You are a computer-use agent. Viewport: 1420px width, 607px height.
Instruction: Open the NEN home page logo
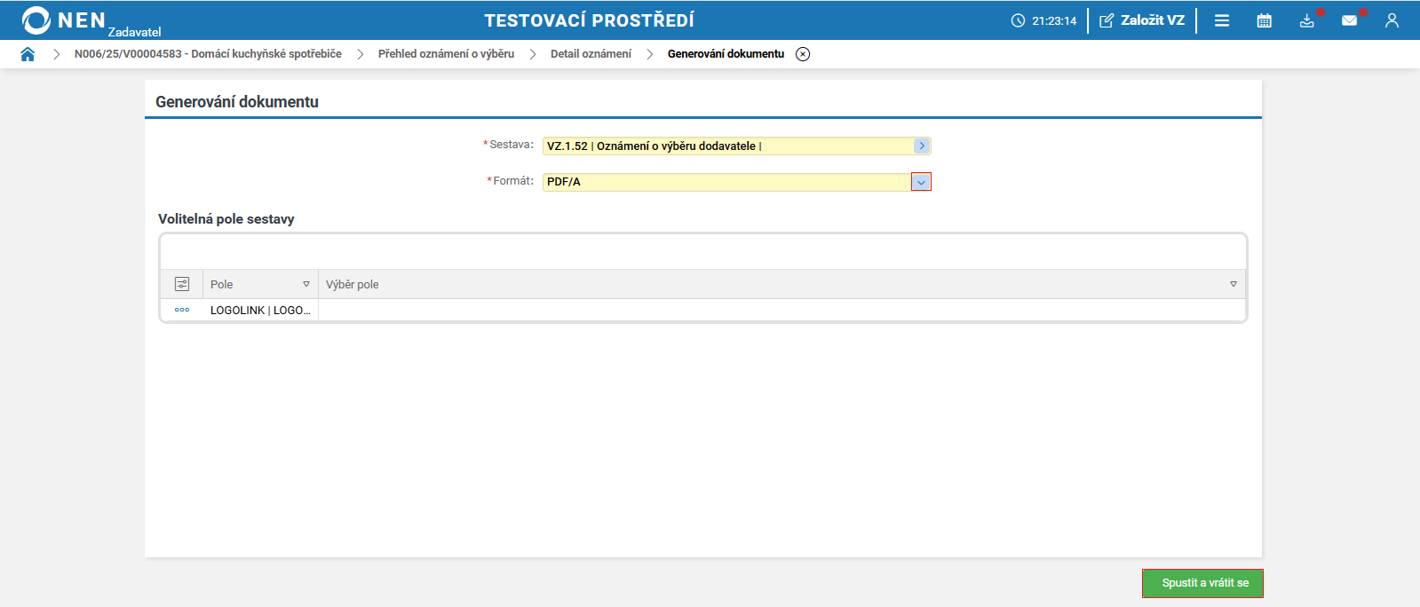pos(64,20)
